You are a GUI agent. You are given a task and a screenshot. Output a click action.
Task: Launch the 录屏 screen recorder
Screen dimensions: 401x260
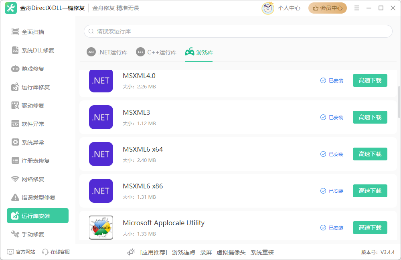point(206,252)
